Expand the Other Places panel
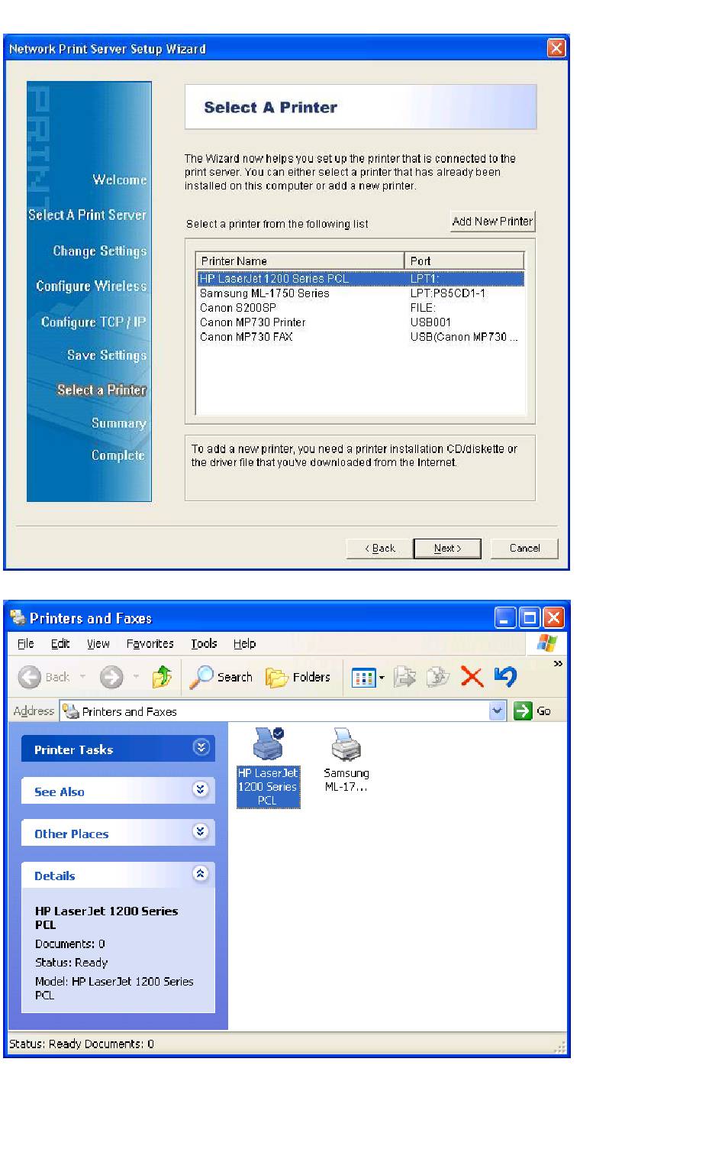 pyautogui.click(x=201, y=831)
